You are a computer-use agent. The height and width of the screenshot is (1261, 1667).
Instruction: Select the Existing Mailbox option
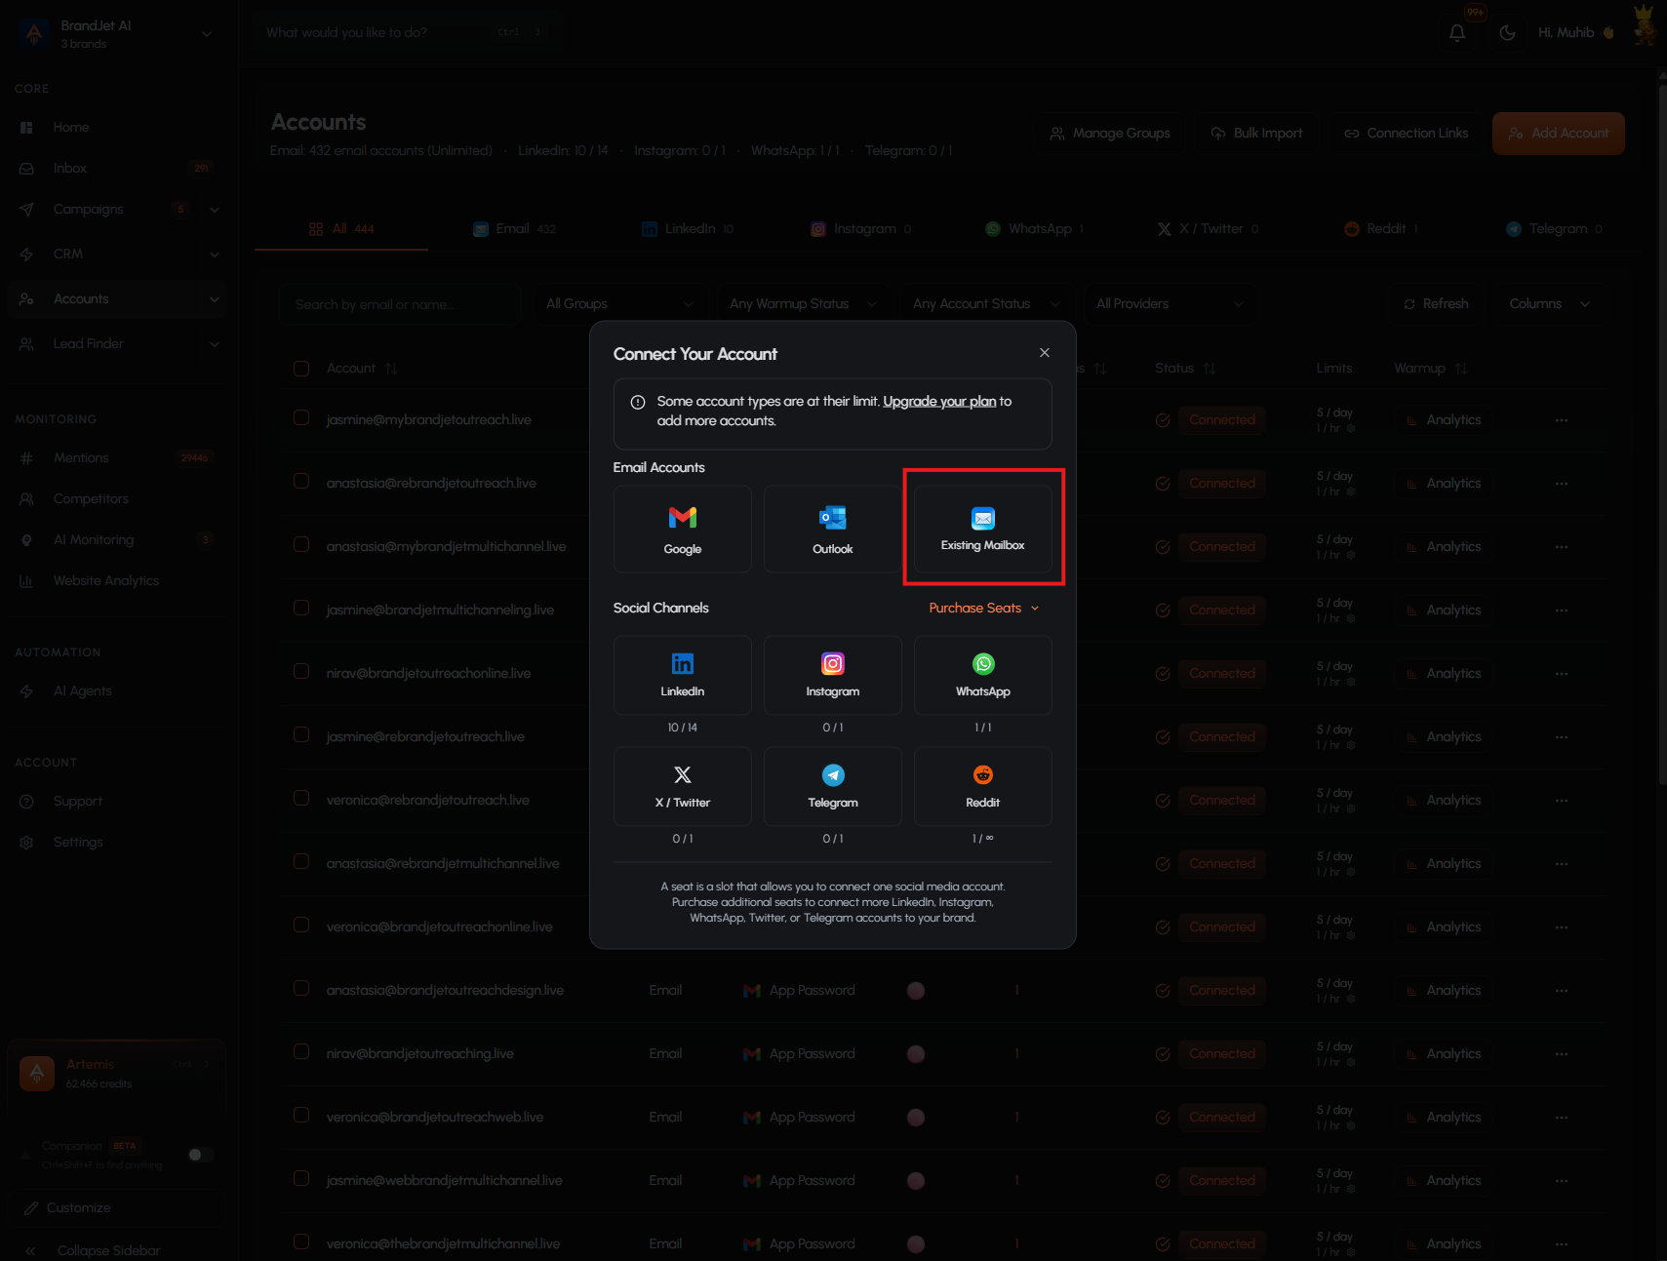click(983, 529)
